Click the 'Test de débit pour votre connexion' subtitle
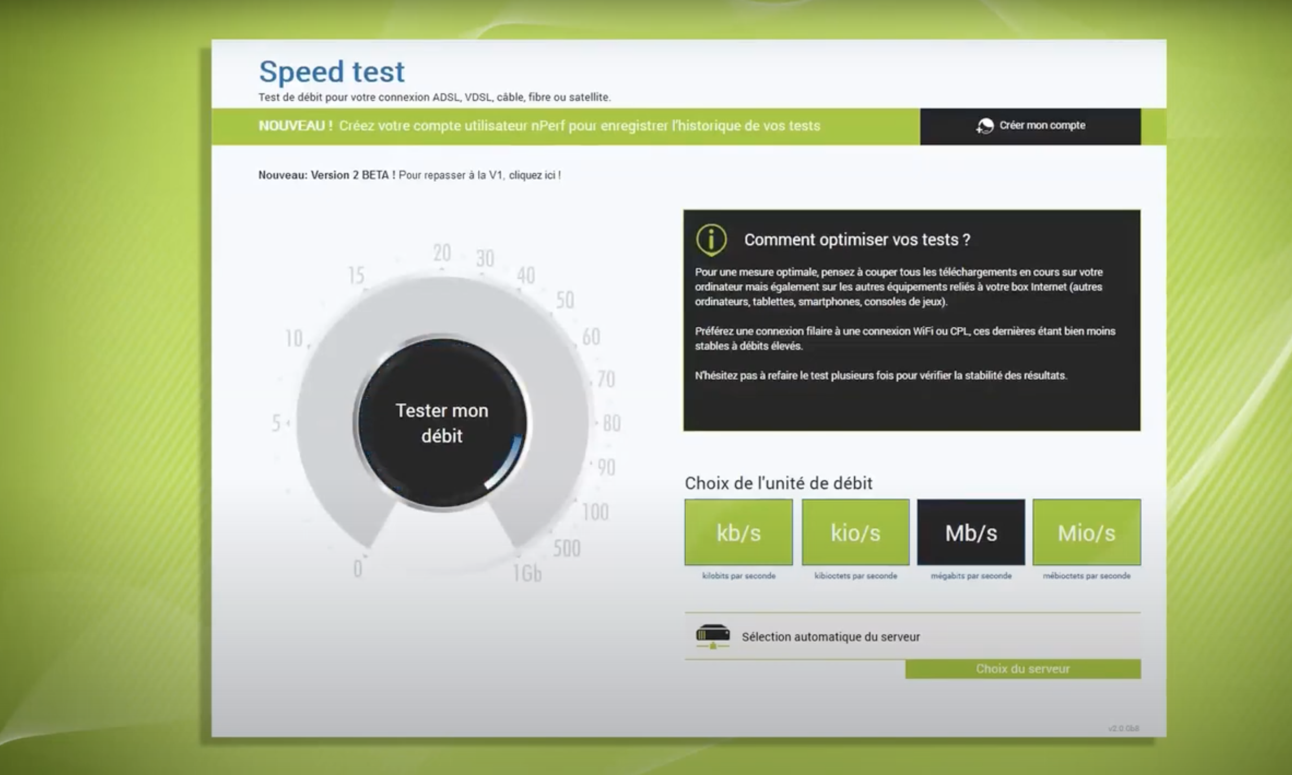 pyautogui.click(x=435, y=97)
